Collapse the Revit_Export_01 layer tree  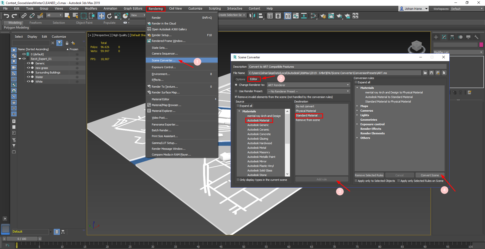(20, 59)
